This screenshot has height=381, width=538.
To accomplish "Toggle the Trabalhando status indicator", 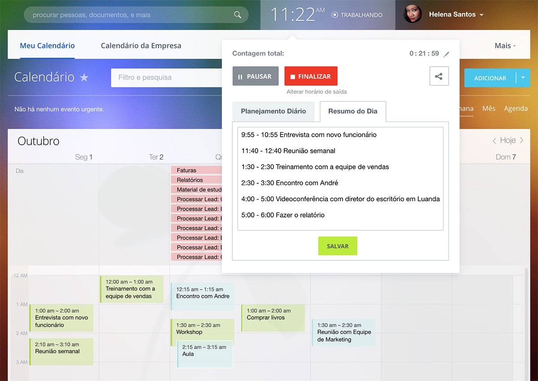I will pos(357,15).
